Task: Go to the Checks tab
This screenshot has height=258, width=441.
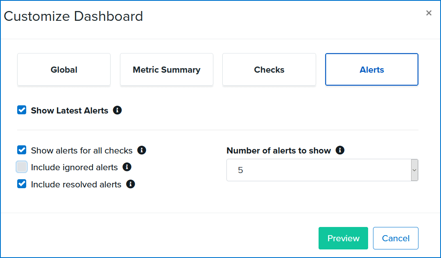Action: coord(269,69)
